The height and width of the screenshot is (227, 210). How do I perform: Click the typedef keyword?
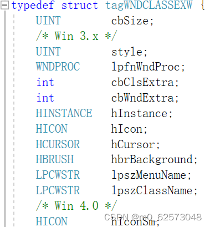[33, 5]
